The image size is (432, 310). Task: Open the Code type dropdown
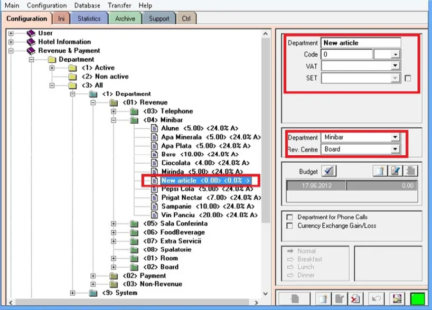click(396, 54)
